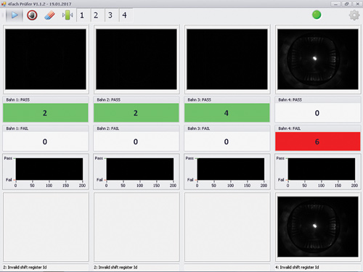Click Bahn 4 last failed image thumbnail
Image resolution: width=363 pixels, height=272 pixels.
coord(318,227)
